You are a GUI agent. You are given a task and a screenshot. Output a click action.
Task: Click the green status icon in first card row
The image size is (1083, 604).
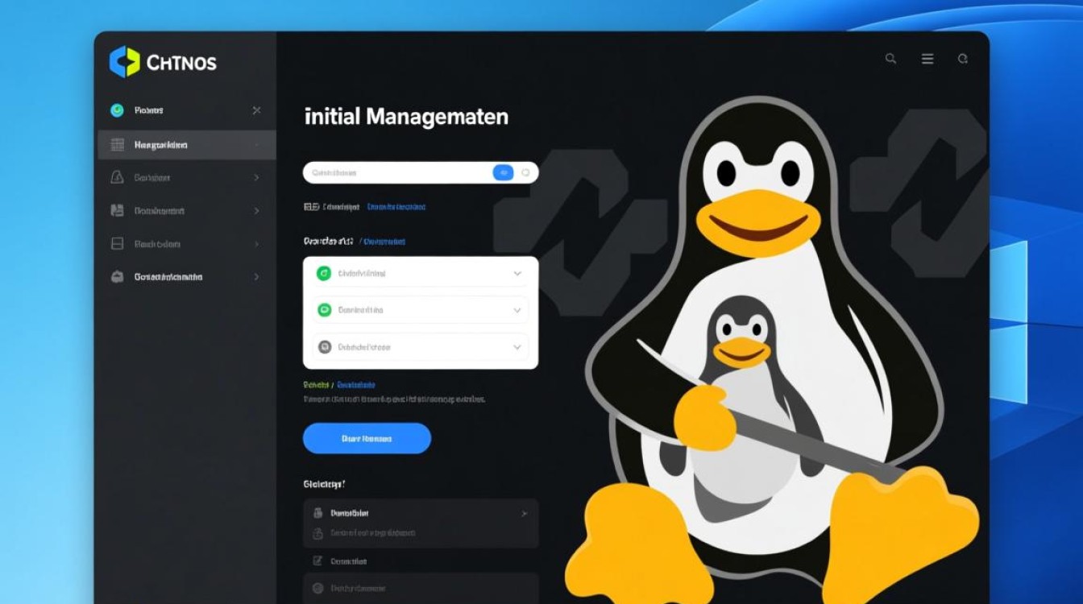click(324, 274)
